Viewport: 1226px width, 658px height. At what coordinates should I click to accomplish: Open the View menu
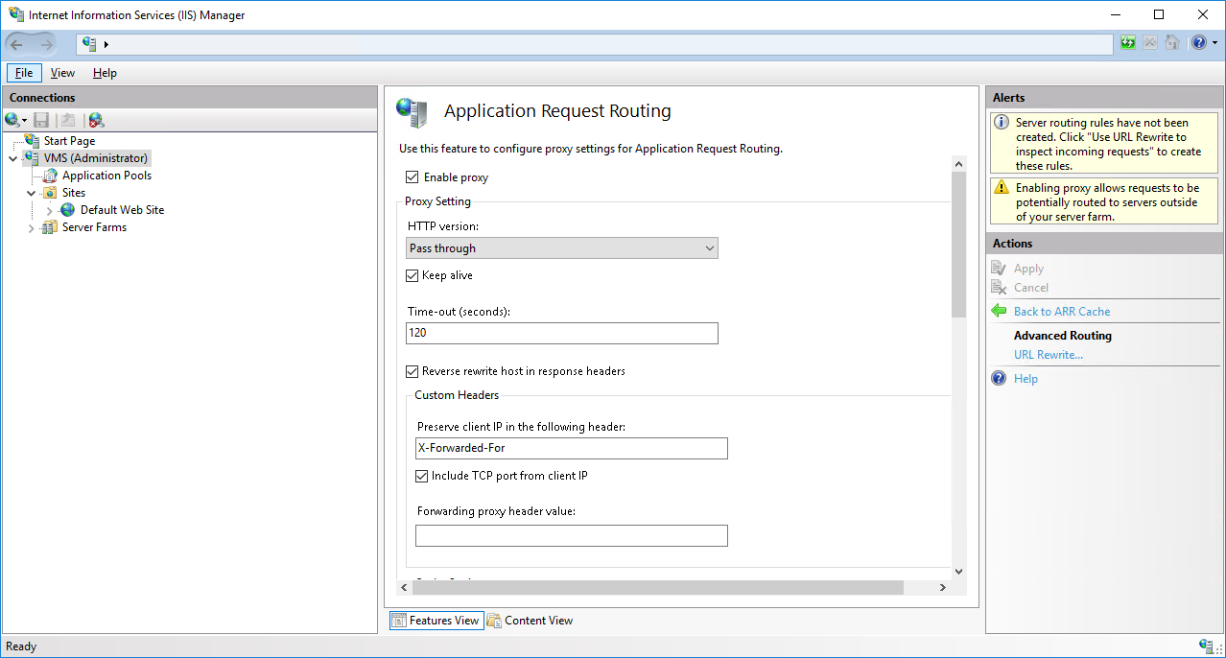(x=62, y=73)
